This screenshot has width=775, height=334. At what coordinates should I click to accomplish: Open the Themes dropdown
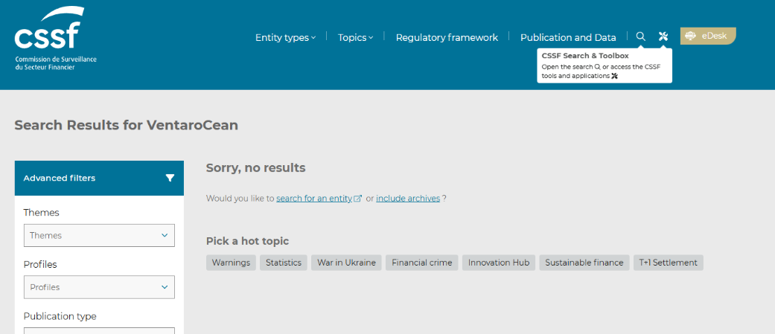click(99, 235)
